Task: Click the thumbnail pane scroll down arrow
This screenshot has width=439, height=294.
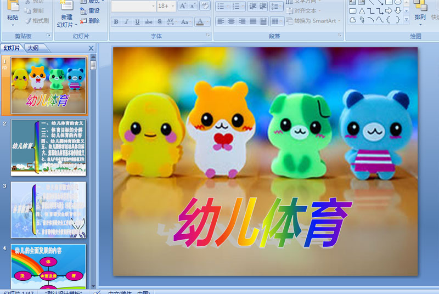Action: point(93,286)
